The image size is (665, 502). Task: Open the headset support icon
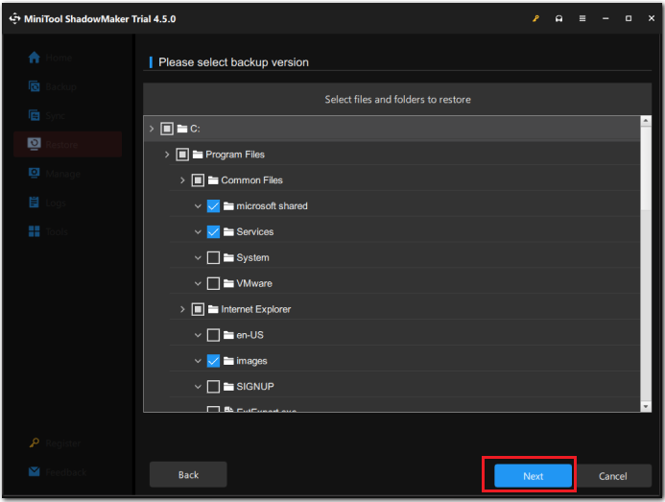click(x=559, y=18)
